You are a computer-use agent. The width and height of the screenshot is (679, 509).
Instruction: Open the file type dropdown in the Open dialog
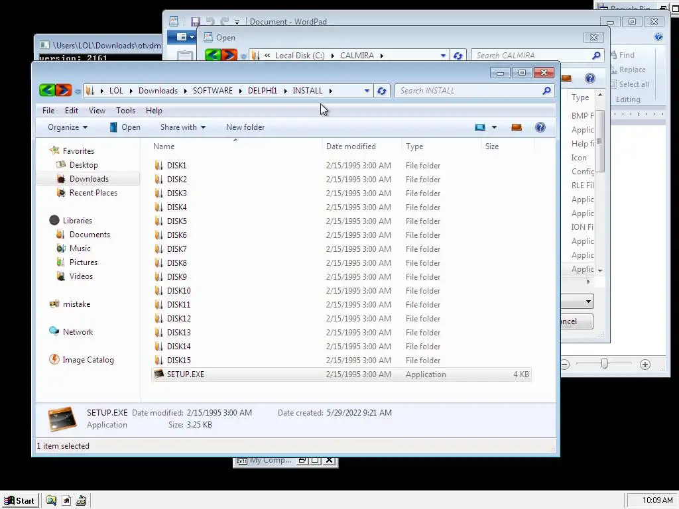pos(588,302)
